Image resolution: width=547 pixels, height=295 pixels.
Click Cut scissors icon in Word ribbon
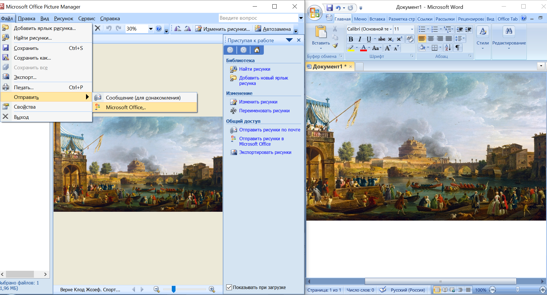335,29
